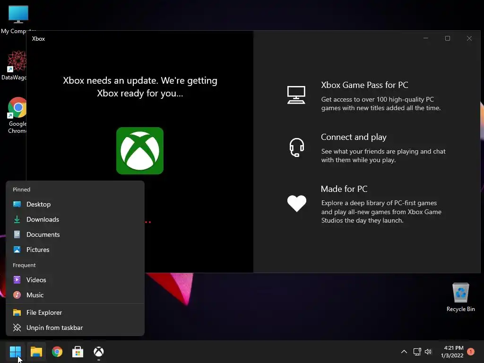Viewport: 484px width, 363px height.
Task: Choose File Explorer in the jump list
Action: [x=75, y=313]
